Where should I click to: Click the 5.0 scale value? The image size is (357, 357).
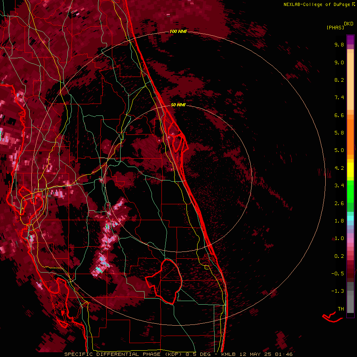tap(339, 150)
